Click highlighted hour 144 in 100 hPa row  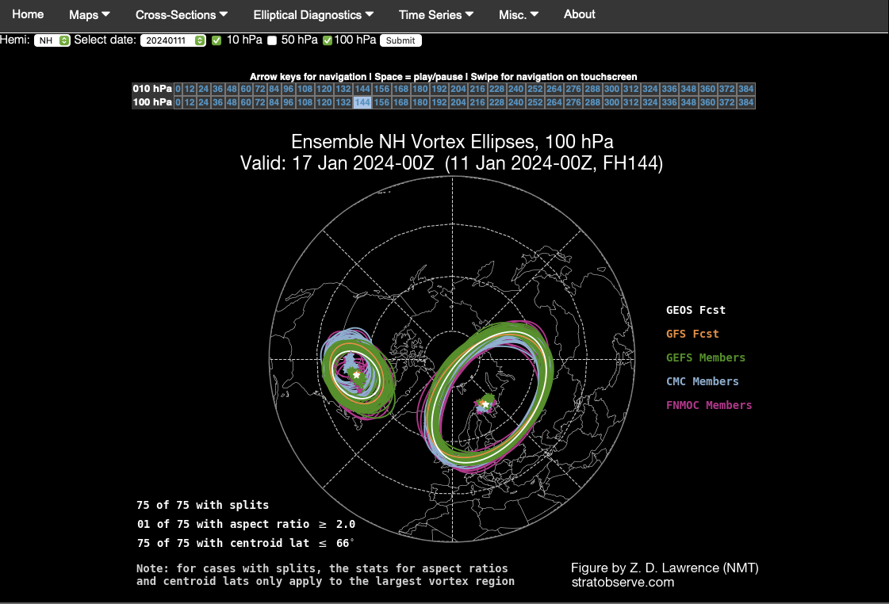coord(362,102)
